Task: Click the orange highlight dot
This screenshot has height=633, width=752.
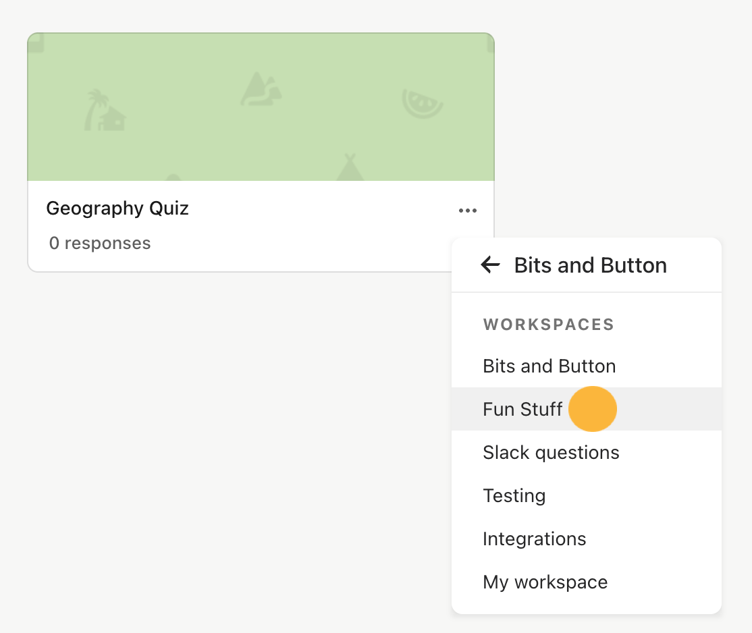Action: [592, 409]
